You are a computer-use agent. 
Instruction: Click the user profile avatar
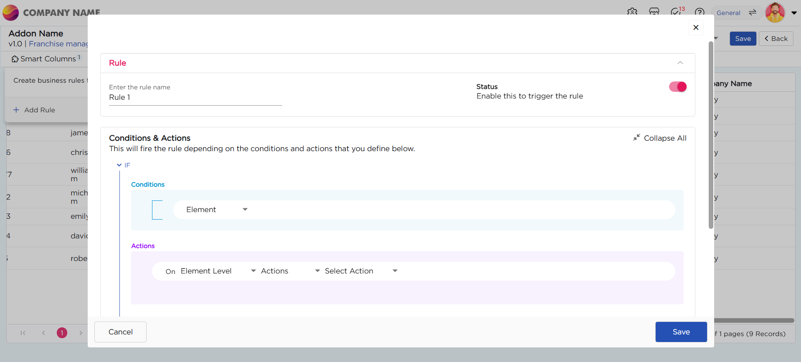775,13
